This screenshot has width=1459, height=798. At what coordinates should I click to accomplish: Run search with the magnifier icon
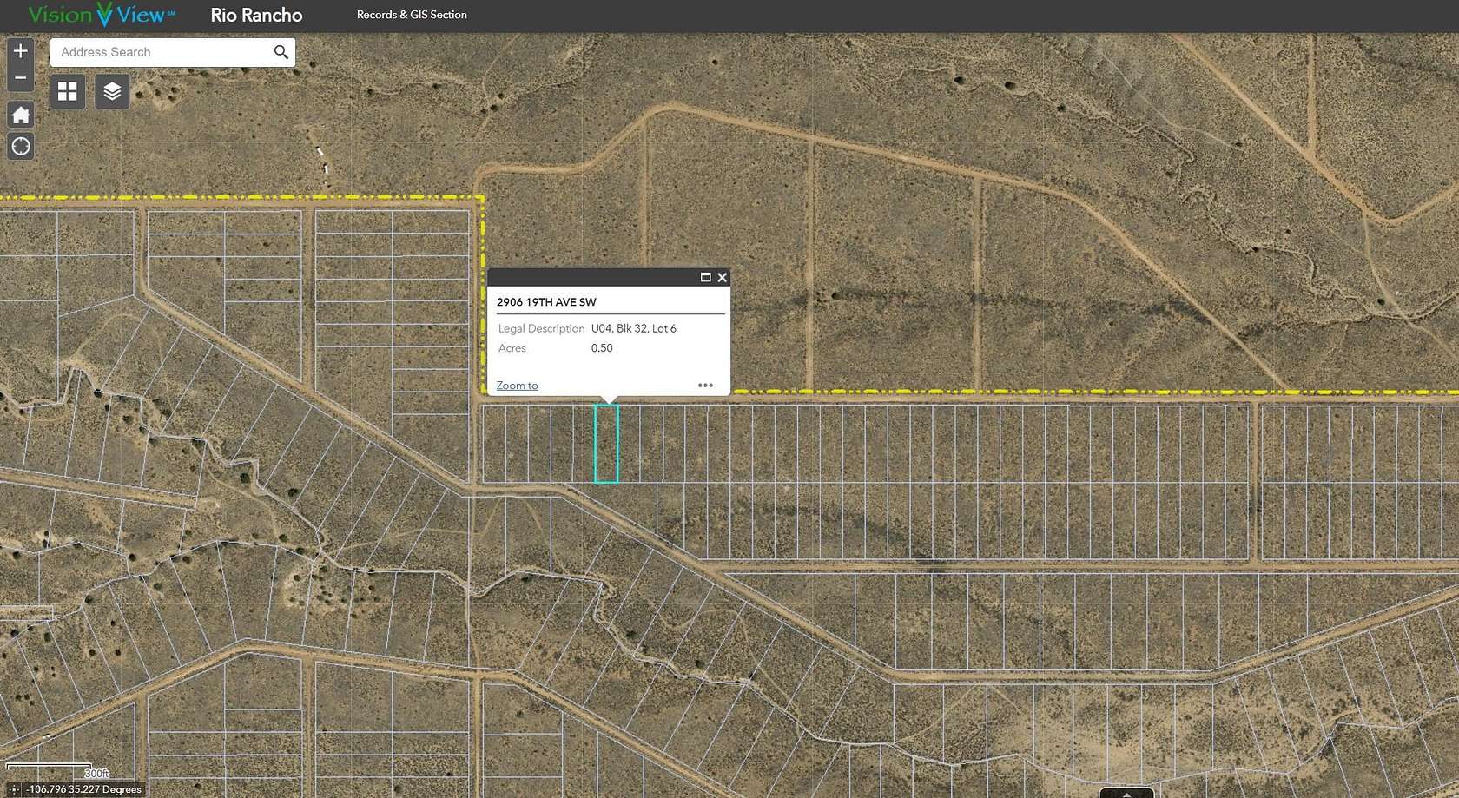tap(281, 52)
